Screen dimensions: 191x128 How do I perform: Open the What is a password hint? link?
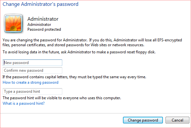[24, 103]
